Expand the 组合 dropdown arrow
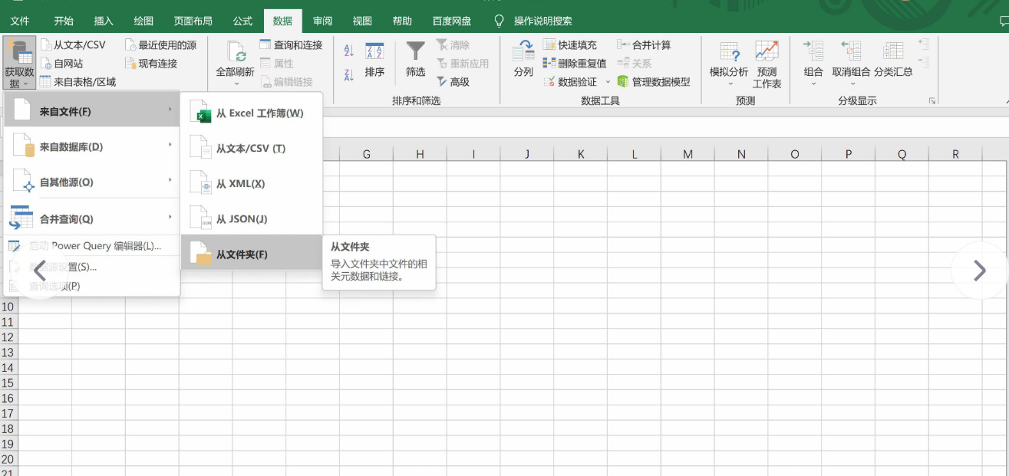Screen dimensions: 1009x476 pos(813,84)
